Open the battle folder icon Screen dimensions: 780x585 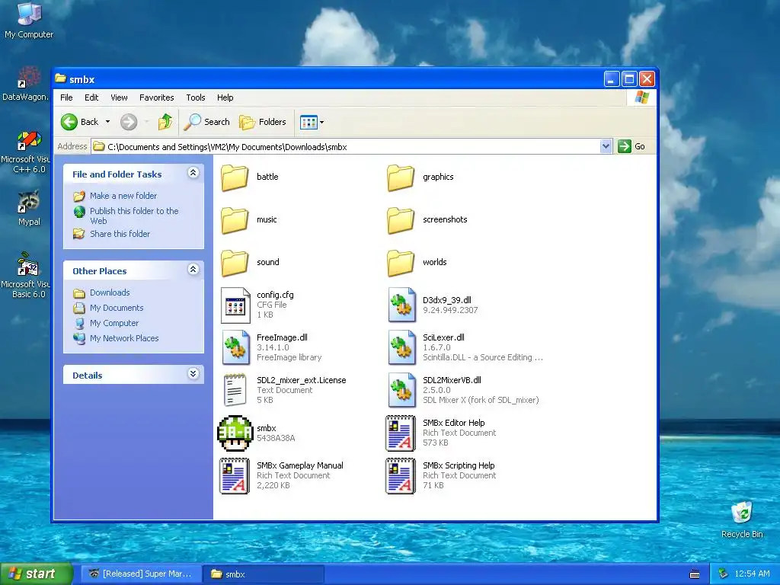click(235, 177)
